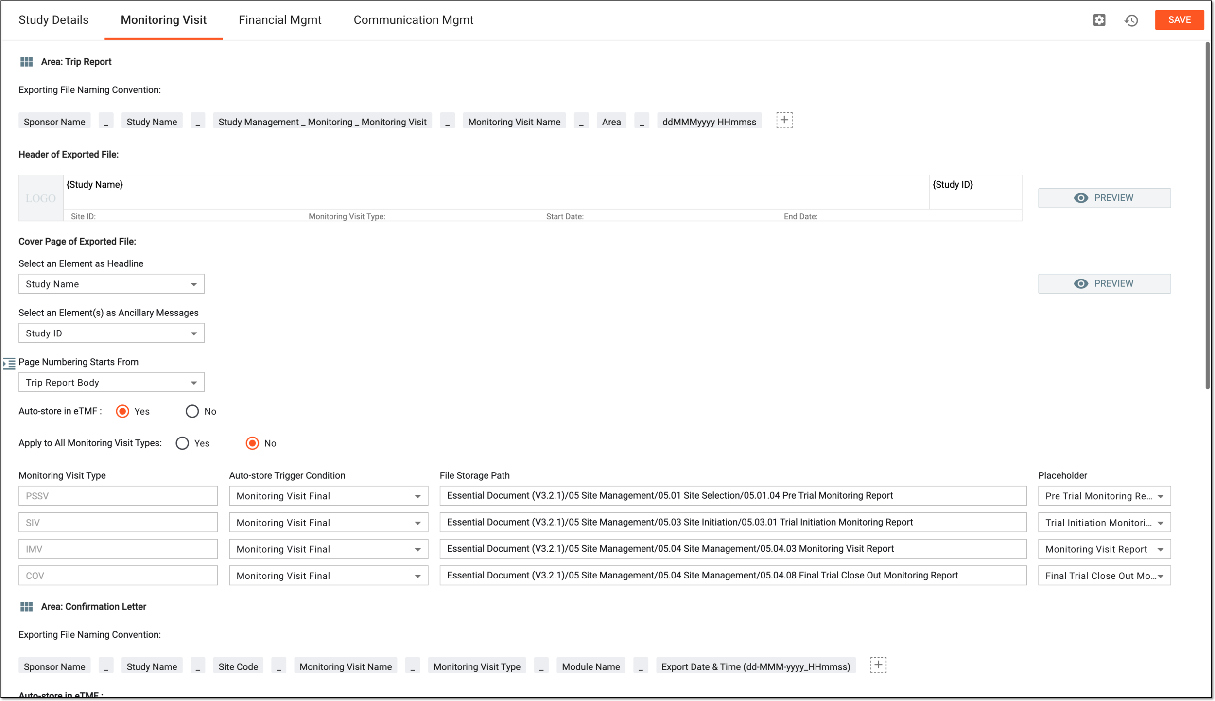Select the Monitoring Visit tab

pyautogui.click(x=164, y=20)
